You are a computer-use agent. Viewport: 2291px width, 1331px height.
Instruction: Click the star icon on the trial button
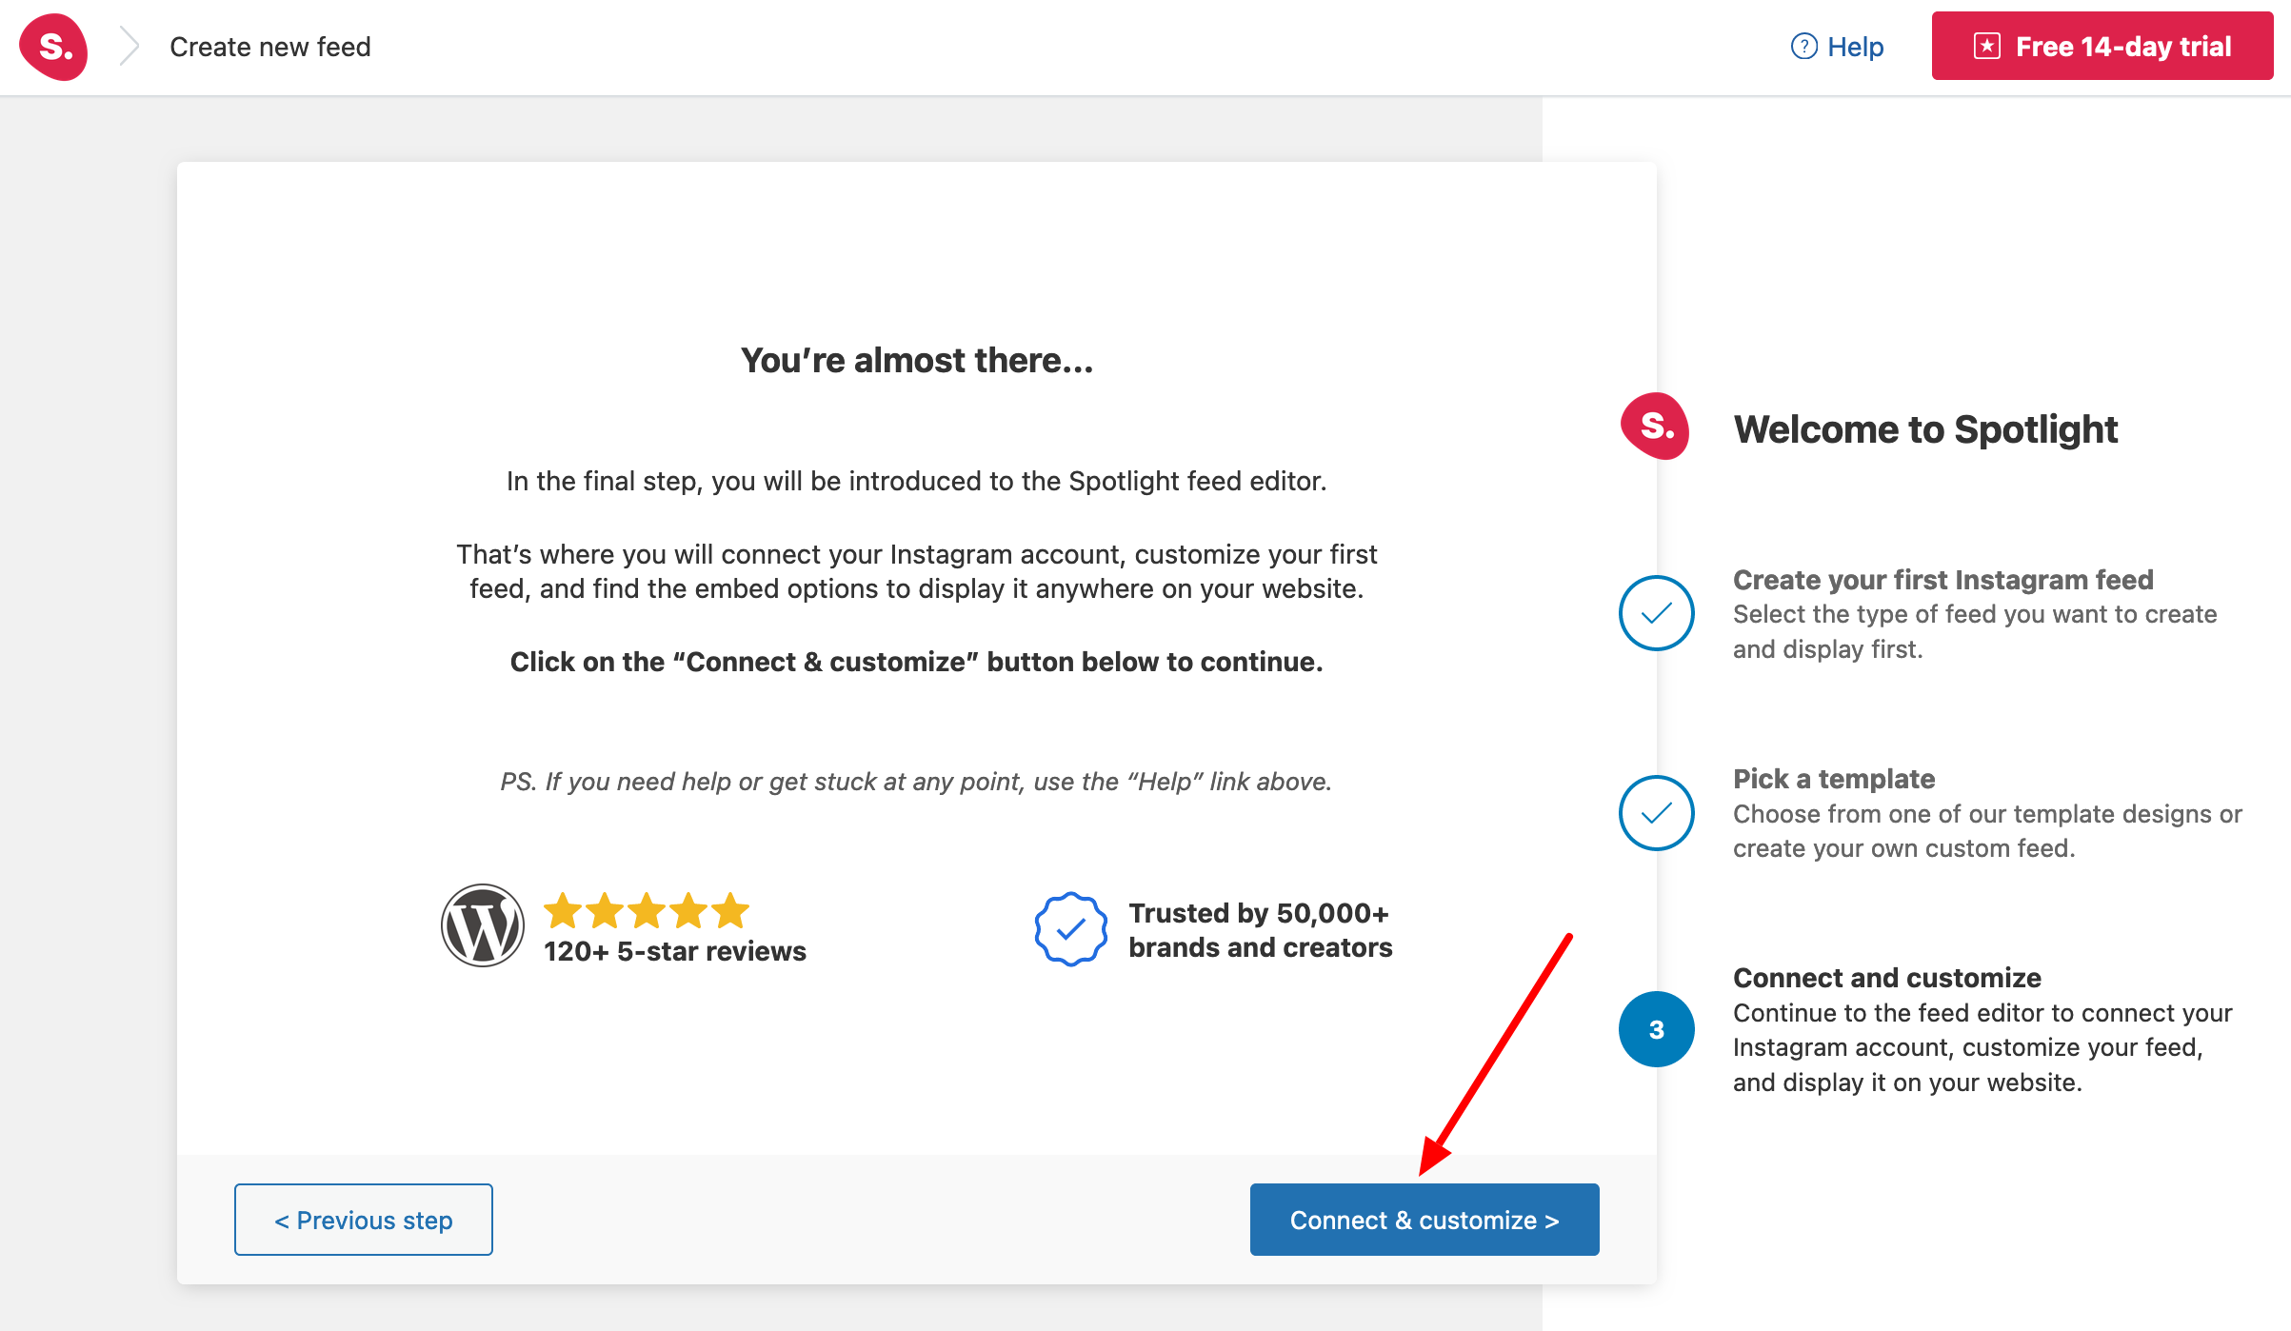(1986, 46)
